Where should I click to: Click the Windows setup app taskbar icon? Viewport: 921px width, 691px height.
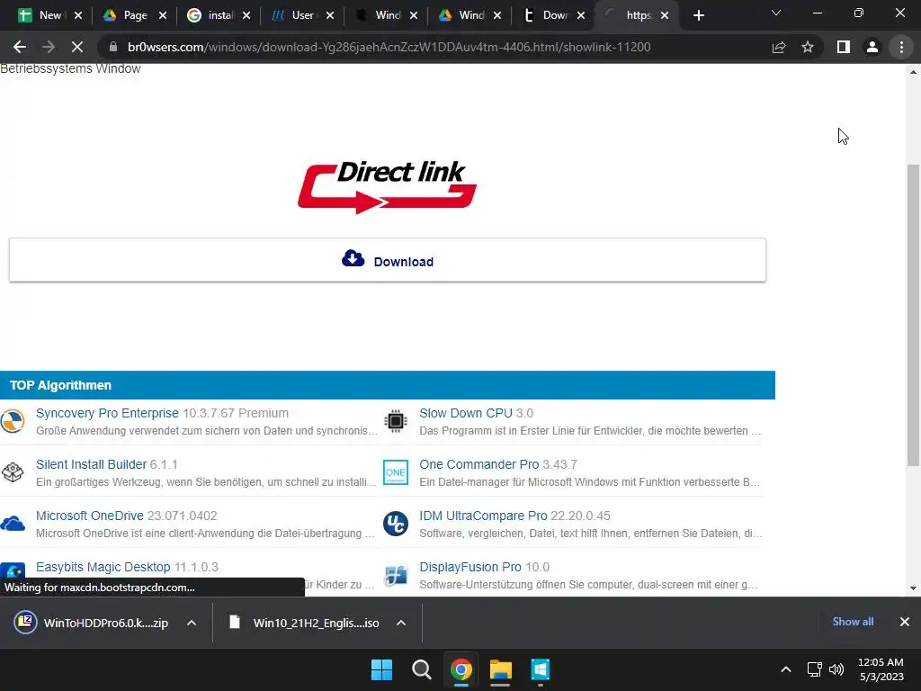[541, 669]
